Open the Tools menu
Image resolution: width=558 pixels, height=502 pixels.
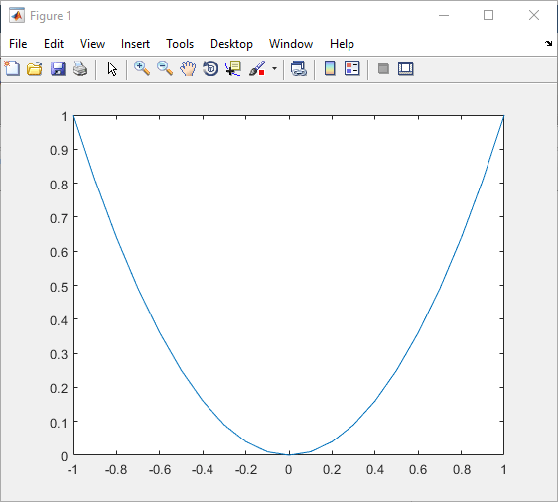(180, 44)
